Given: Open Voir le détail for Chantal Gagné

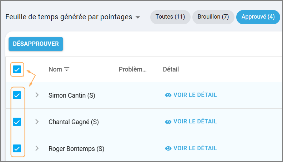Looking at the screenshot, I should coord(195,122).
